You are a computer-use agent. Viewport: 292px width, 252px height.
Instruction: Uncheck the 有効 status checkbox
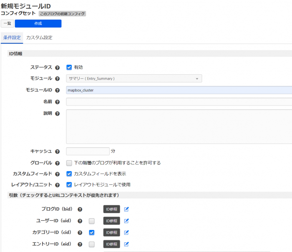click(x=69, y=67)
